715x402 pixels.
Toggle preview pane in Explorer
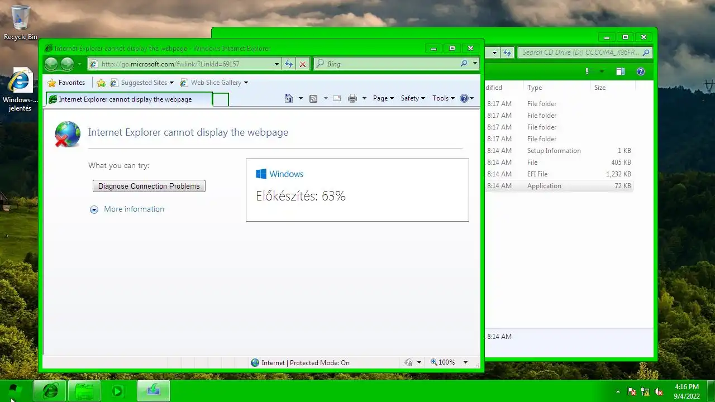(621, 71)
